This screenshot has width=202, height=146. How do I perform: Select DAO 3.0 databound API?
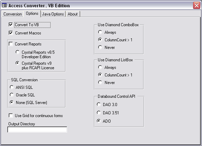pos(99,104)
